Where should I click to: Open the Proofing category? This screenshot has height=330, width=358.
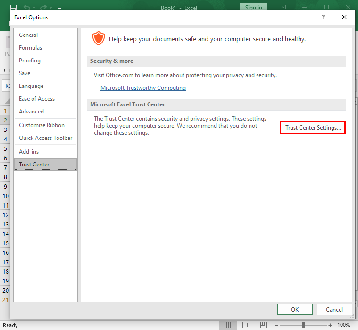click(x=45, y=61)
